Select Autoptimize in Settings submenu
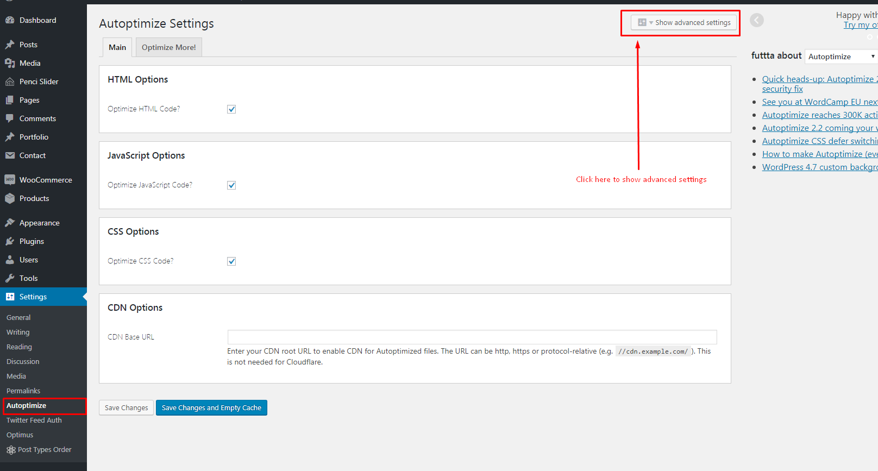The width and height of the screenshot is (878, 471). 26,405
